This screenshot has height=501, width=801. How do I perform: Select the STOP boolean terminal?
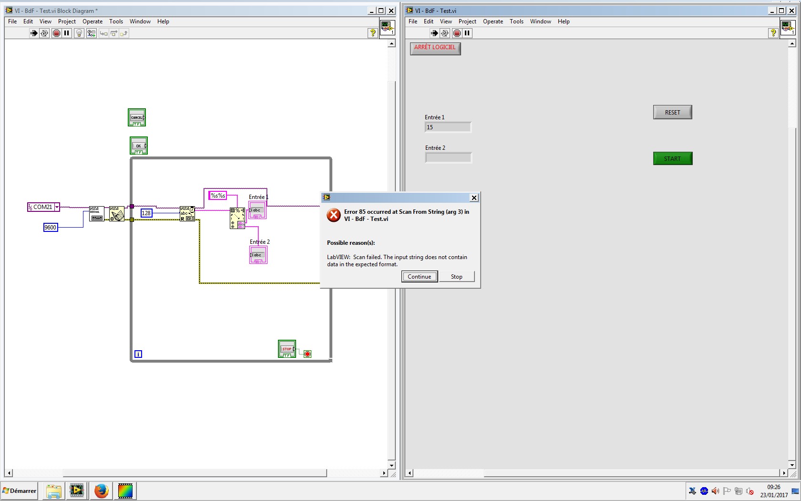coord(287,349)
